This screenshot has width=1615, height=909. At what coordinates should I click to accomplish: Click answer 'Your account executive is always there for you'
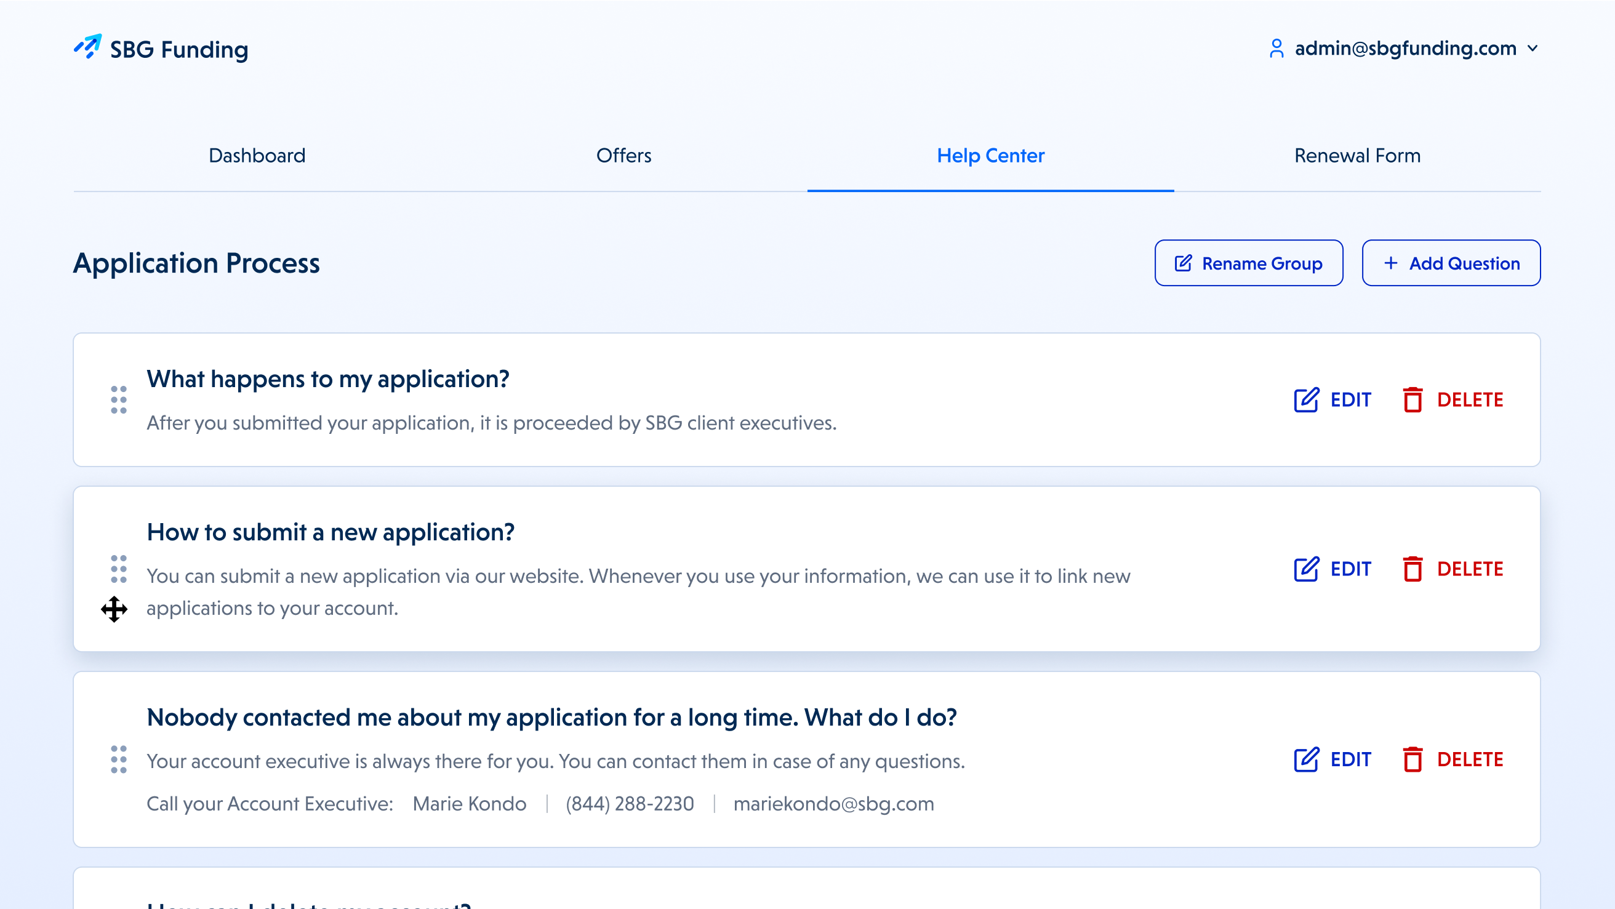pyautogui.click(x=556, y=761)
